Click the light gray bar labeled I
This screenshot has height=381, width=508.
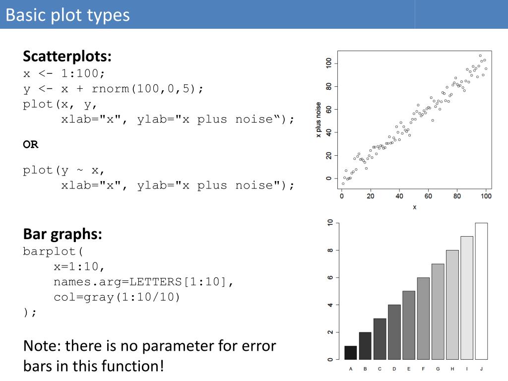[x=467, y=298]
